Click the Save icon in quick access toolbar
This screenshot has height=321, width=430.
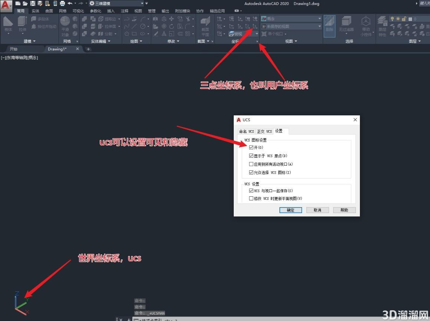[33, 4]
